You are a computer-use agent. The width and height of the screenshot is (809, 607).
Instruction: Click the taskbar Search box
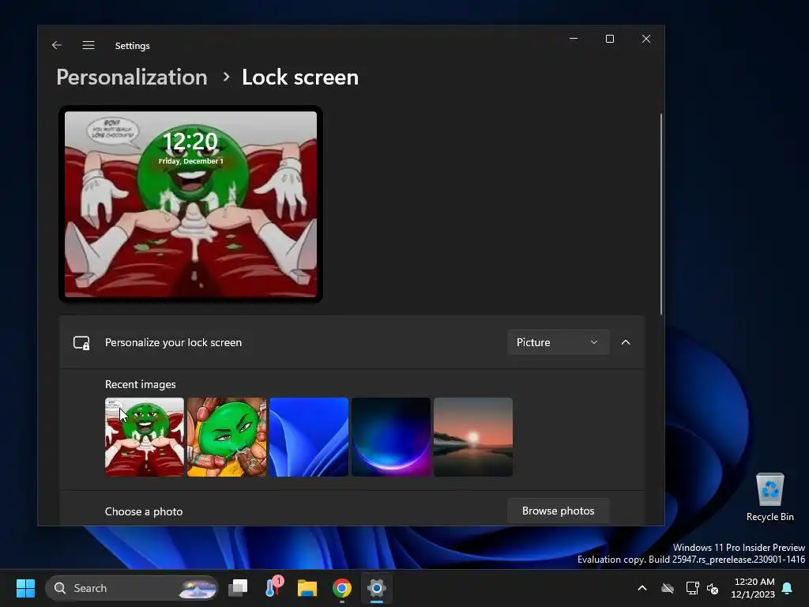coord(132,588)
